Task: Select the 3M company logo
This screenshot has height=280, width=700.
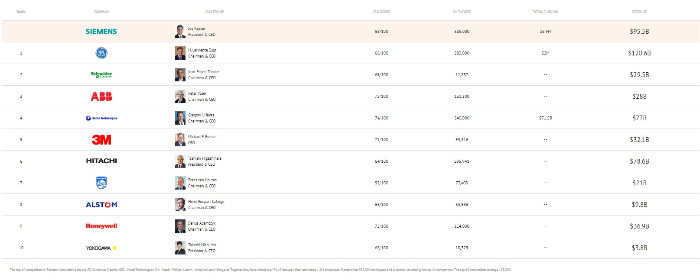Action: click(x=101, y=140)
